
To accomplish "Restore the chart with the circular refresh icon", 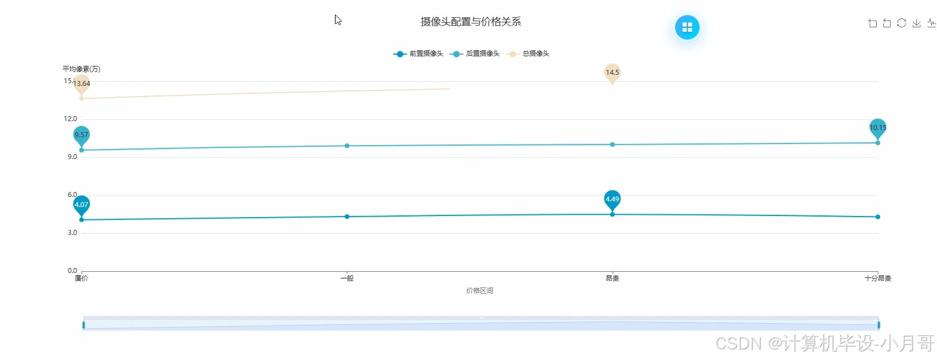I will (901, 23).
